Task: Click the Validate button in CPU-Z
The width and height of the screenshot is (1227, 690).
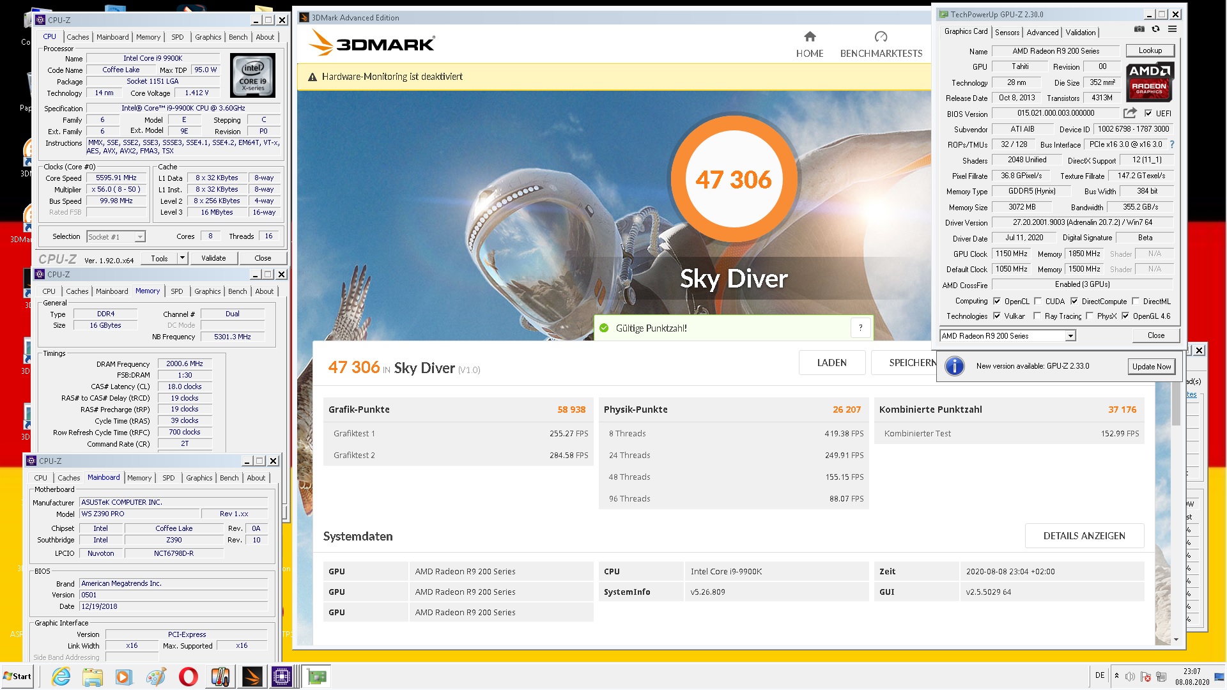Action: click(x=213, y=258)
